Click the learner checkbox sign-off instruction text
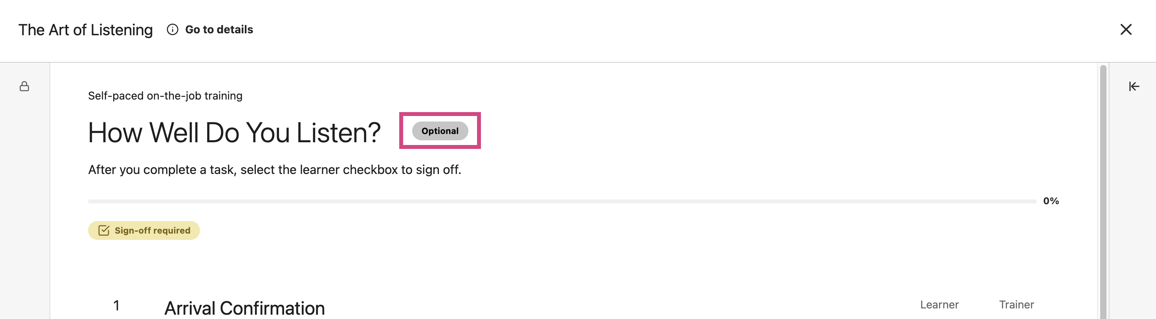This screenshot has height=319, width=1156. (275, 170)
